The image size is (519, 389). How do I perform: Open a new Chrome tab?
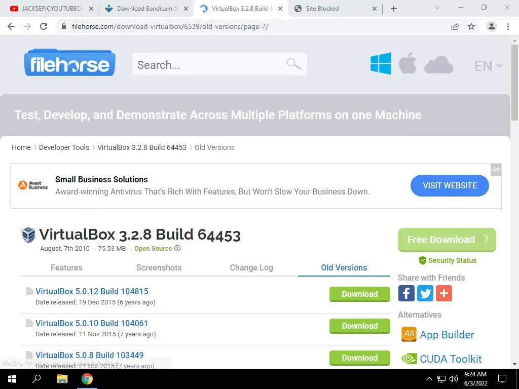pos(393,9)
